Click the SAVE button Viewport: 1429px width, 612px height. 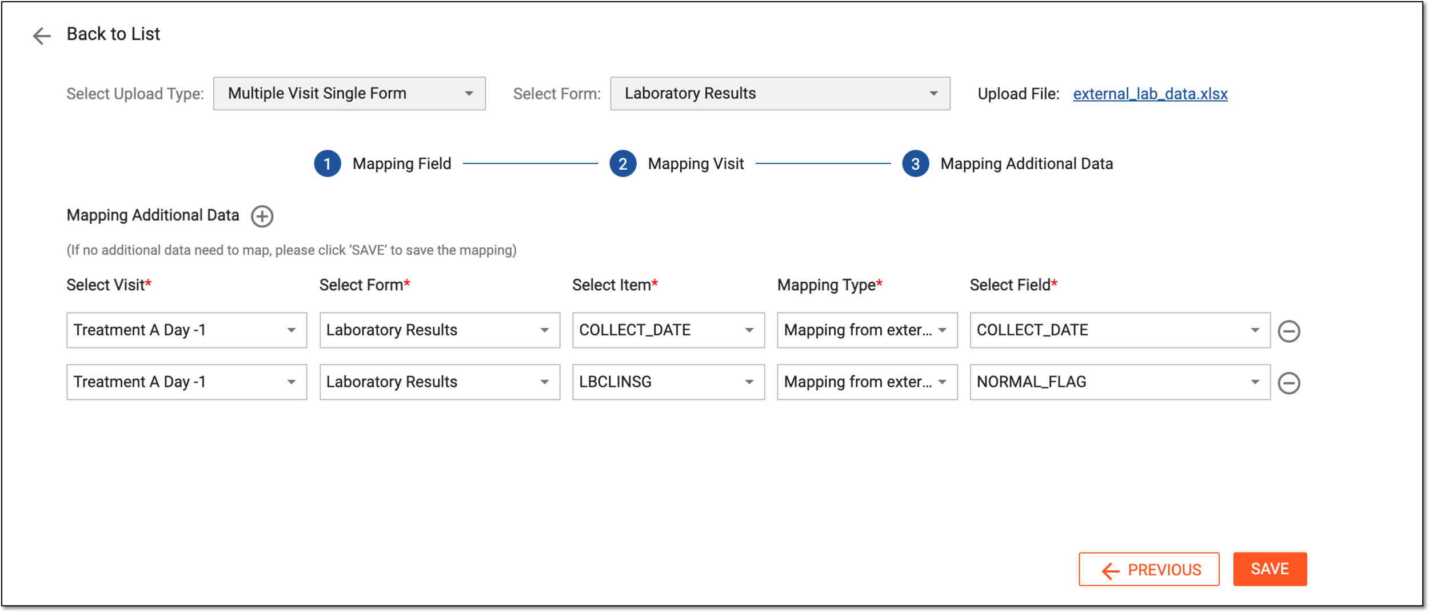click(1270, 569)
